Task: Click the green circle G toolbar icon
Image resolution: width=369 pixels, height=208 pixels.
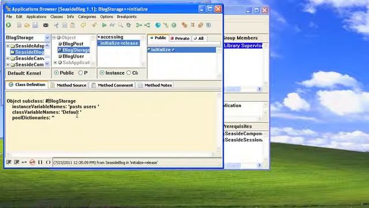Action: [174, 25]
